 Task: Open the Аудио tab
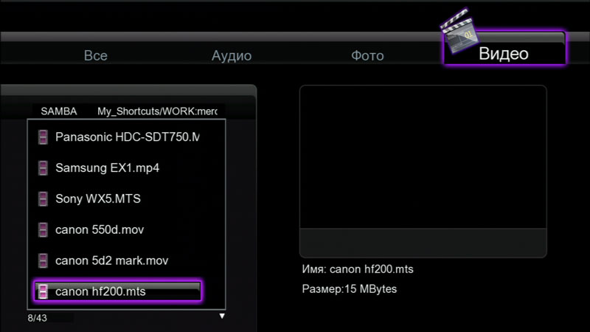point(232,56)
